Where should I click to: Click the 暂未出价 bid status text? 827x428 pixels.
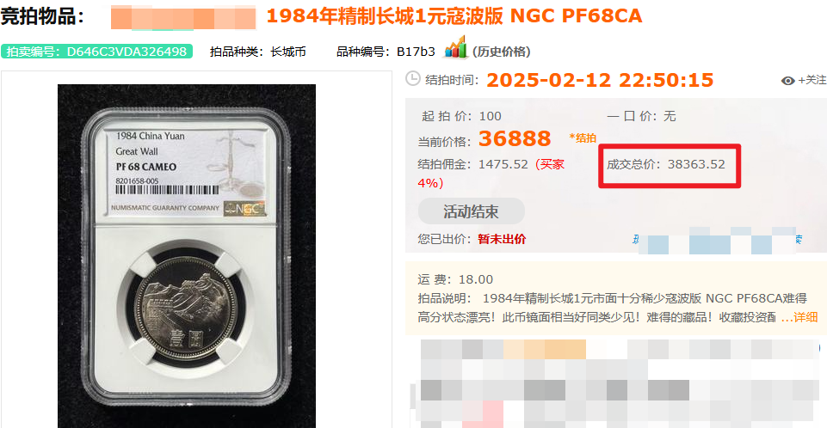[x=502, y=239]
